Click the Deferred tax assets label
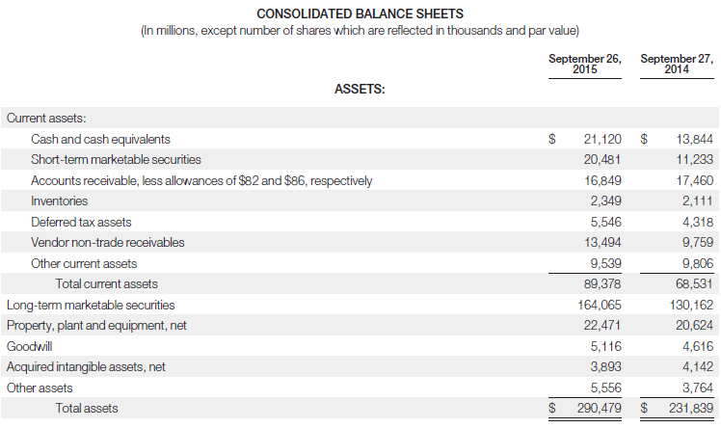 (x=81, y=222)
